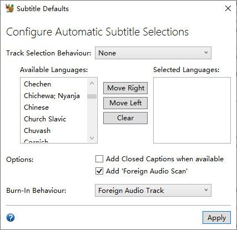Screen dimensions: 237x230
Task: Open the Track Selection Behaviour dropdown
Action: (153, 53)
